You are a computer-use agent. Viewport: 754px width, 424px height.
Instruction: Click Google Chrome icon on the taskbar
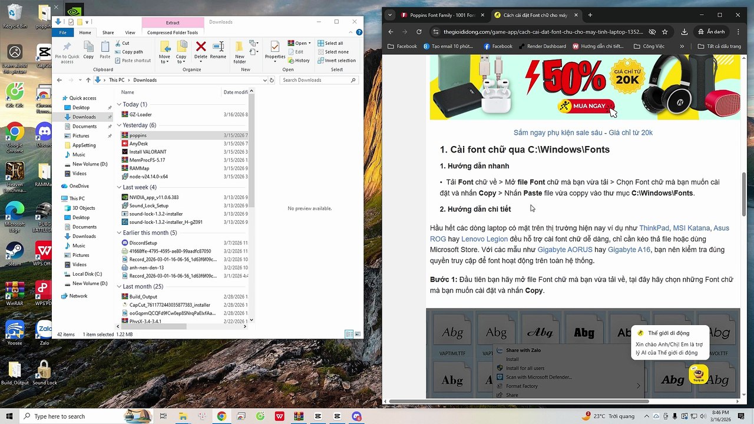click(x=221, y=416)
